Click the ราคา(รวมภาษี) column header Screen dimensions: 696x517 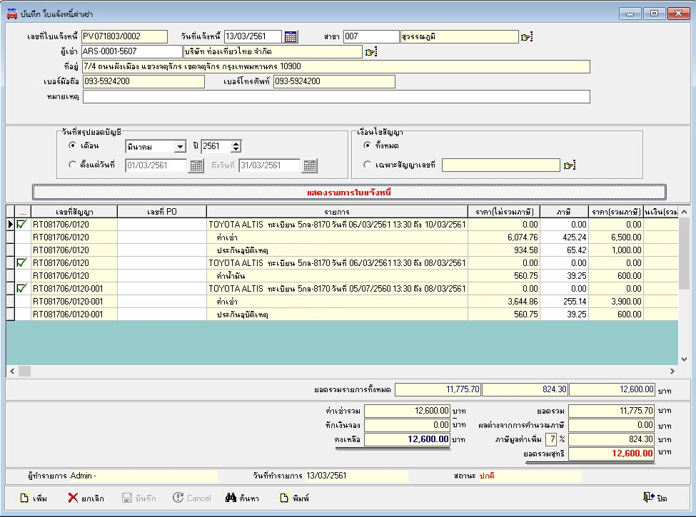[615, 212]
